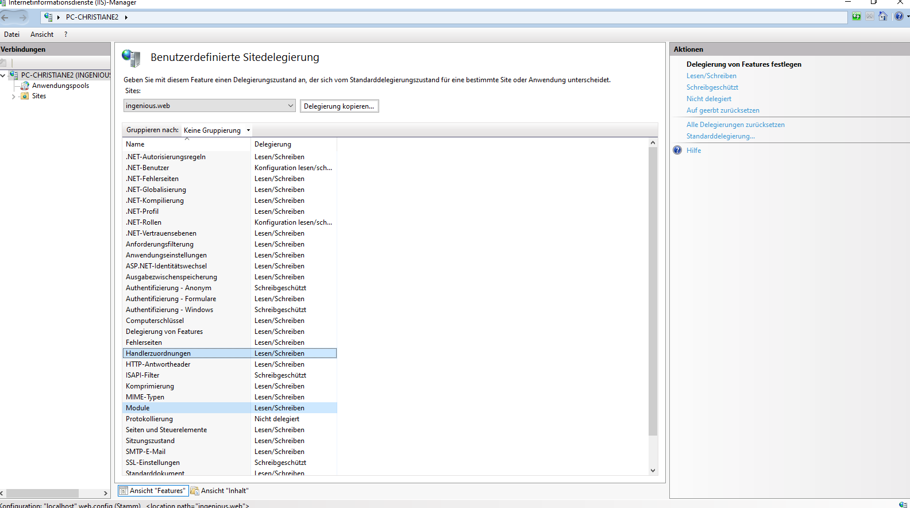Image resolution: width=910 pixels, height=508 pixels.
Task: Click arrow after PC-CHRISTIANE2 in address bar
Action: 126,17
